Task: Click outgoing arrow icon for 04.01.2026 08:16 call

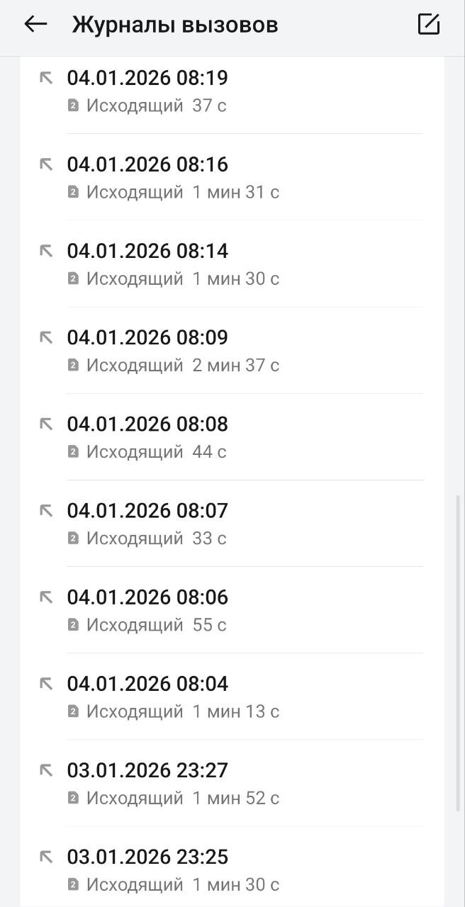Action: point(46,164)
